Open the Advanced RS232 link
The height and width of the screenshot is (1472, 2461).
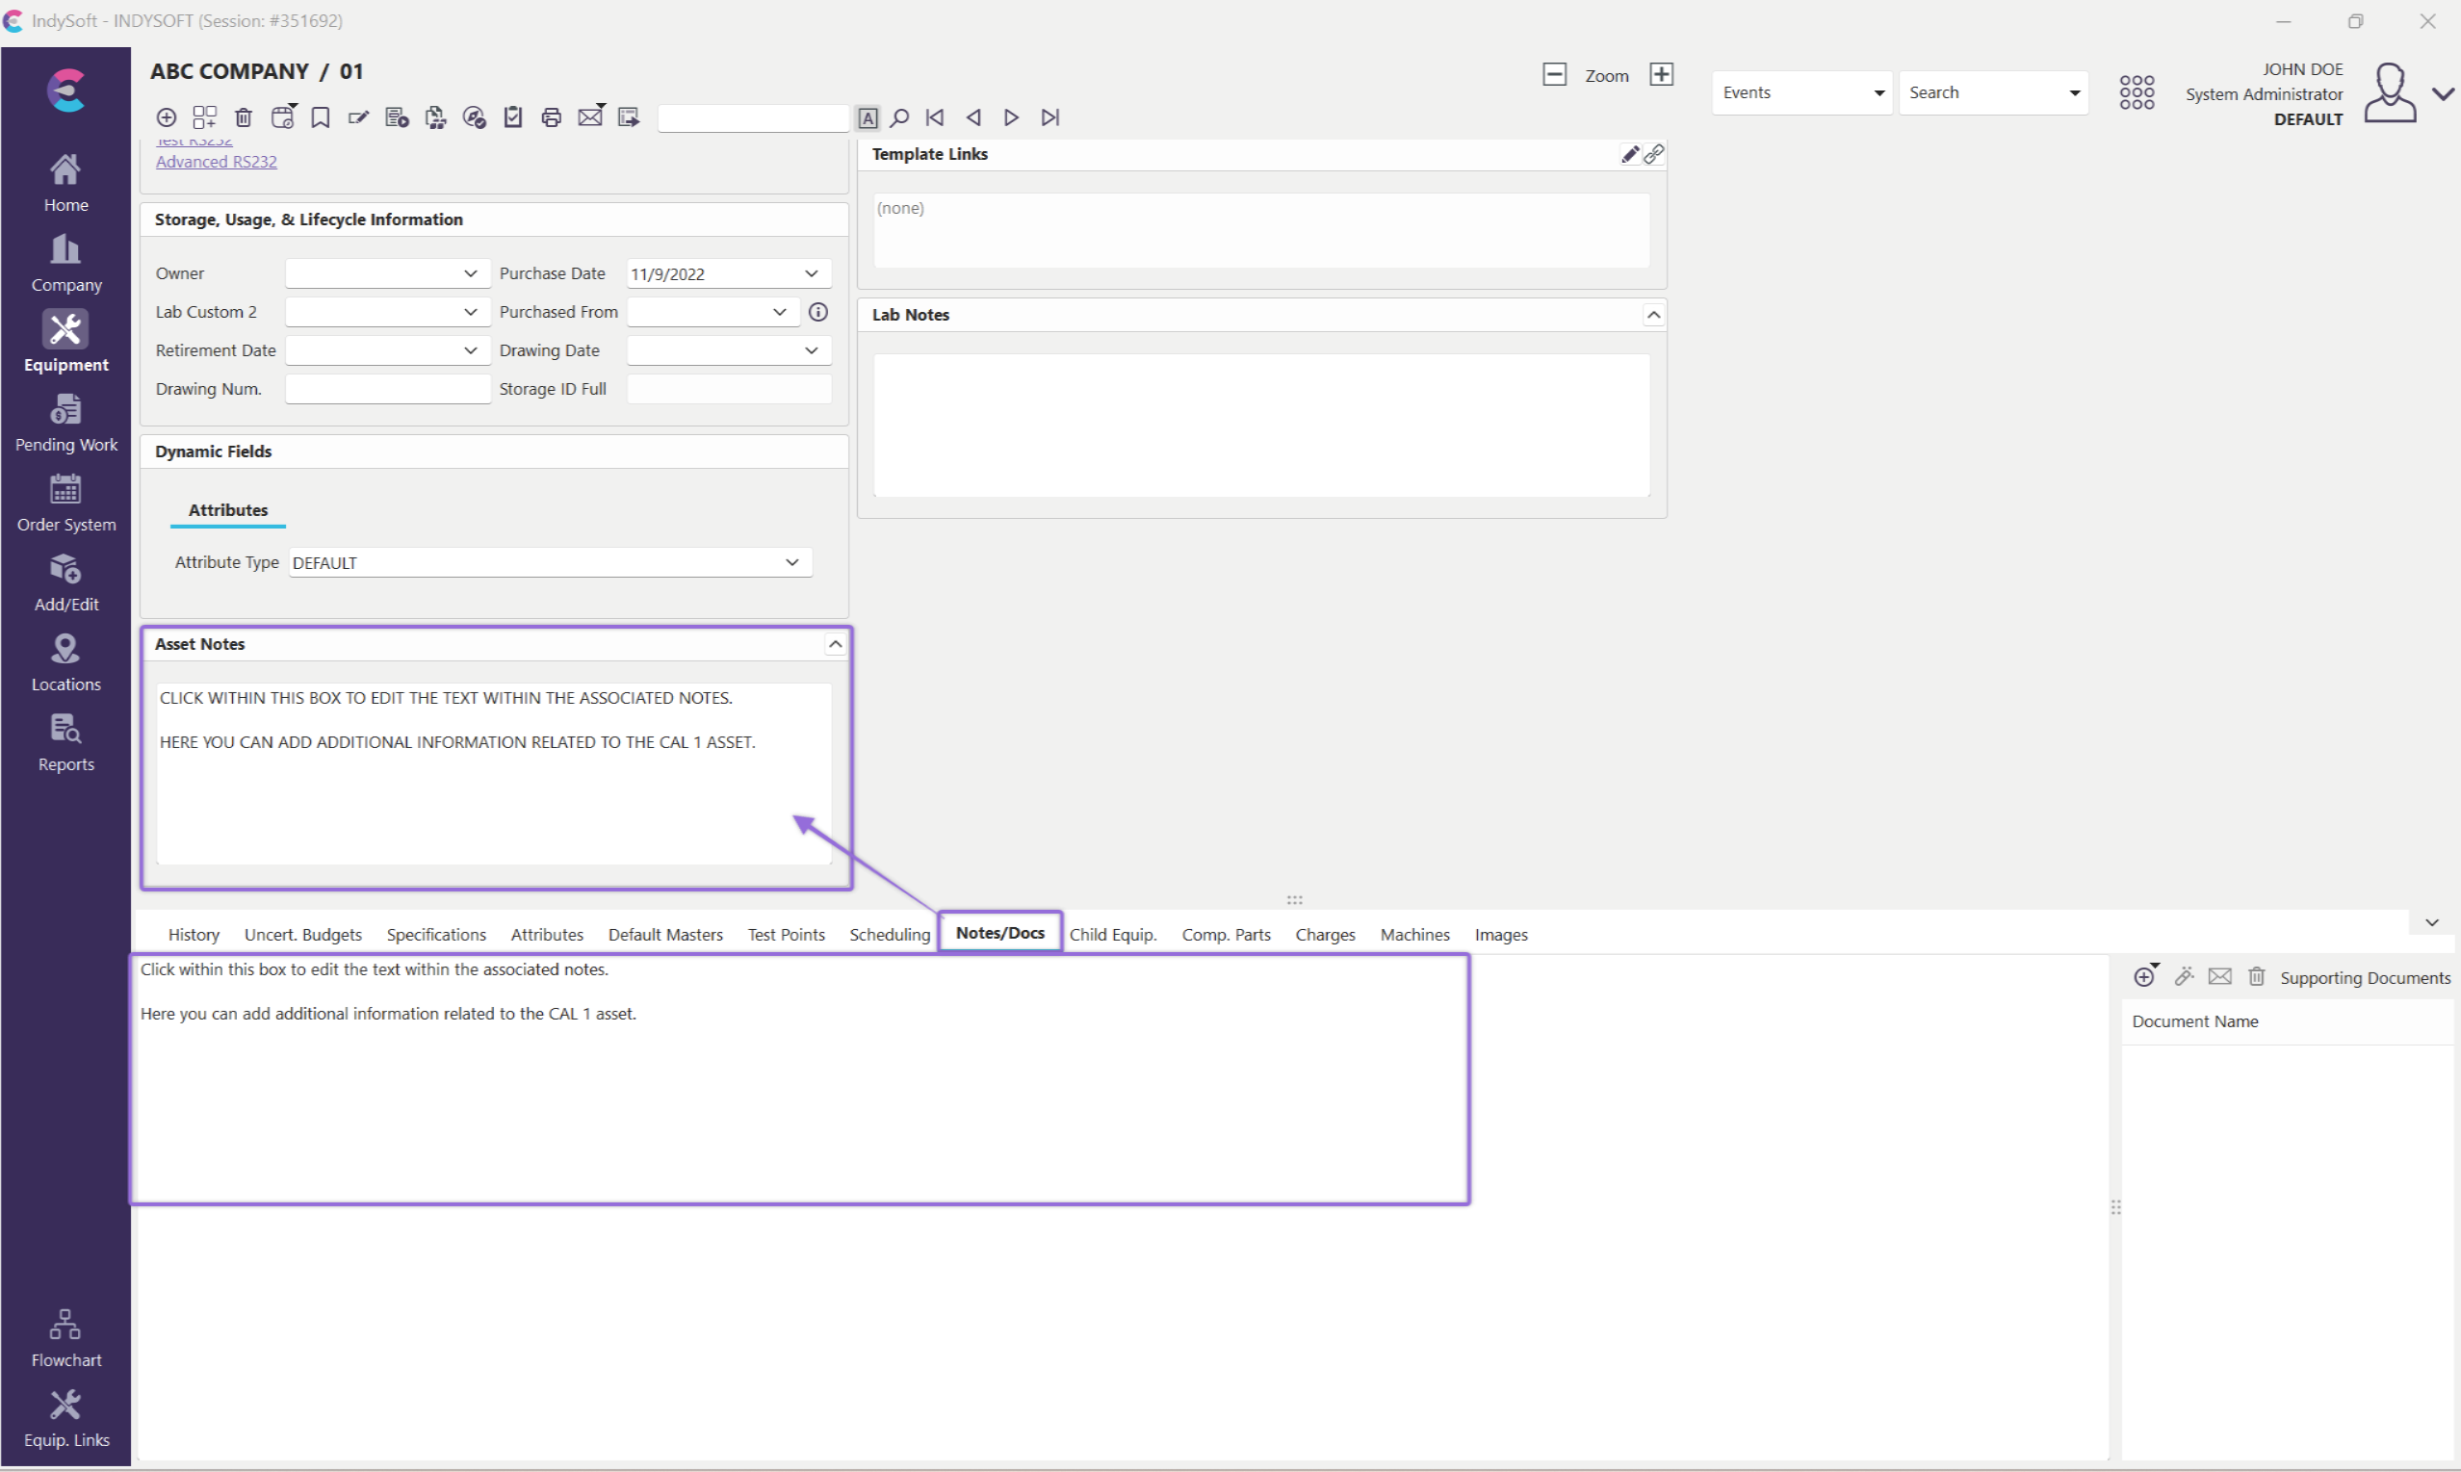(x=217, y=162)
